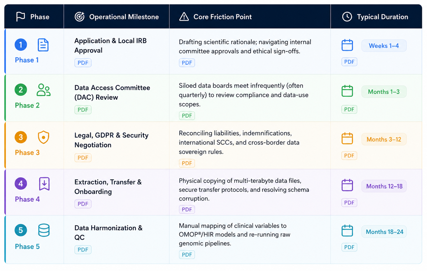Open the PDF under the Months 1–3 duration

click(349, 109)
